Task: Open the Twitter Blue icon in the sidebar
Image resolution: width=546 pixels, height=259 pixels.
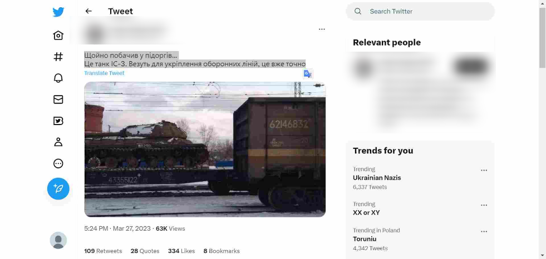Action: pos(58,121)
